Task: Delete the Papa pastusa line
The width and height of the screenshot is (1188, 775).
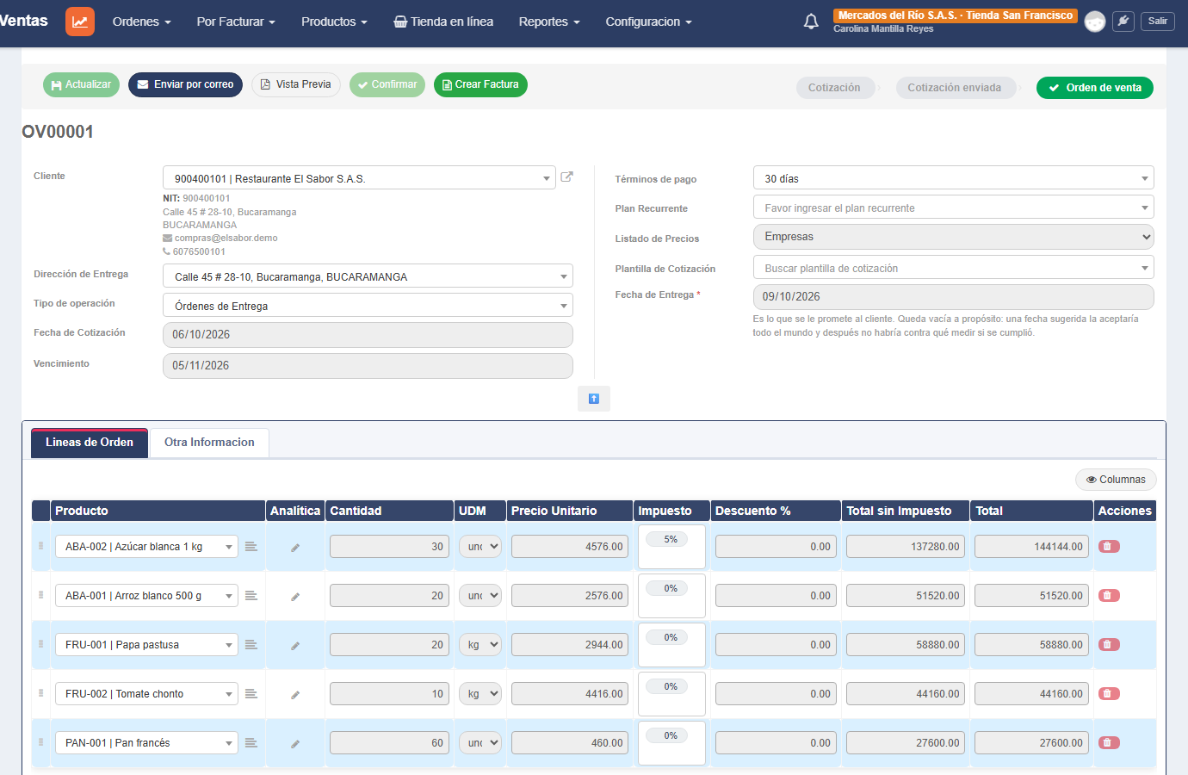Action: coord(1109,645)
